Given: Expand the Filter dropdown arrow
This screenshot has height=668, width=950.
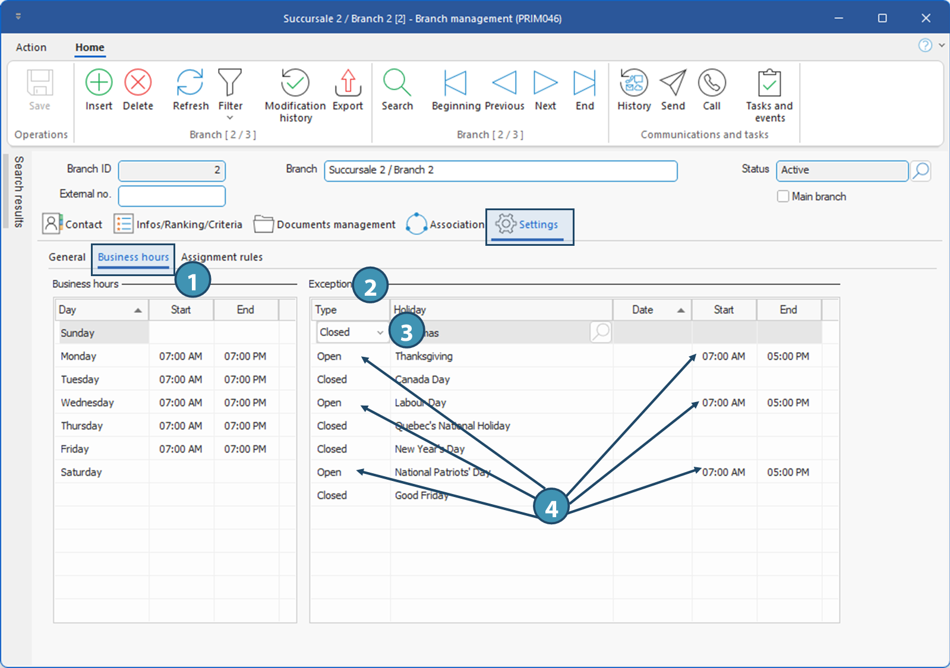Looking at the screenshot, I should [x=230, y=118].
